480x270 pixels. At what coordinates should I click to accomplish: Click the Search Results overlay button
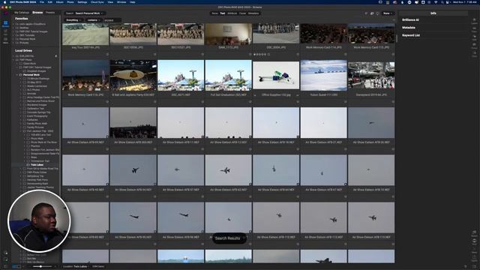click(229, 238)
